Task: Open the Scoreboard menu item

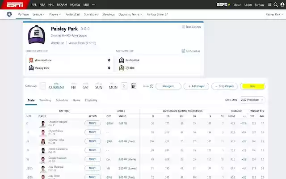Action: [91, 14]
